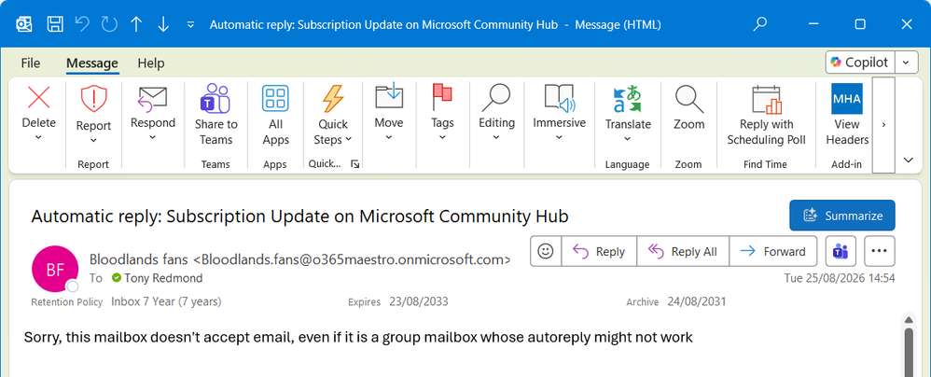This screenshot has width=931, height=377.
Task: Click the Summarize button
Action: 842,216
